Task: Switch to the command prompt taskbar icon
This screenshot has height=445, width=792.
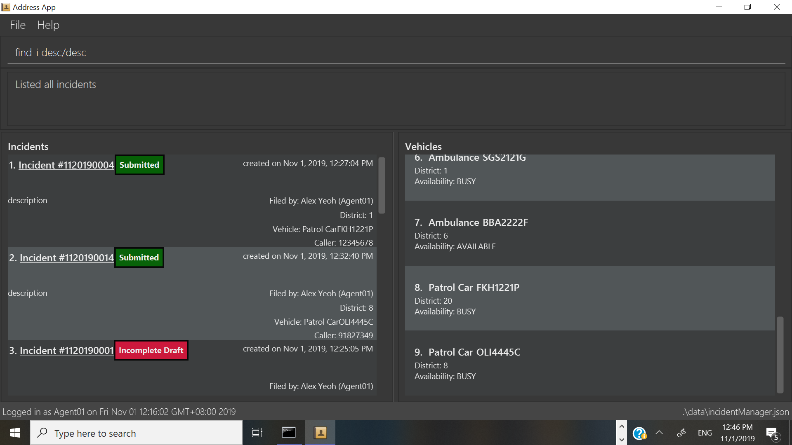Action: point(289,433)
